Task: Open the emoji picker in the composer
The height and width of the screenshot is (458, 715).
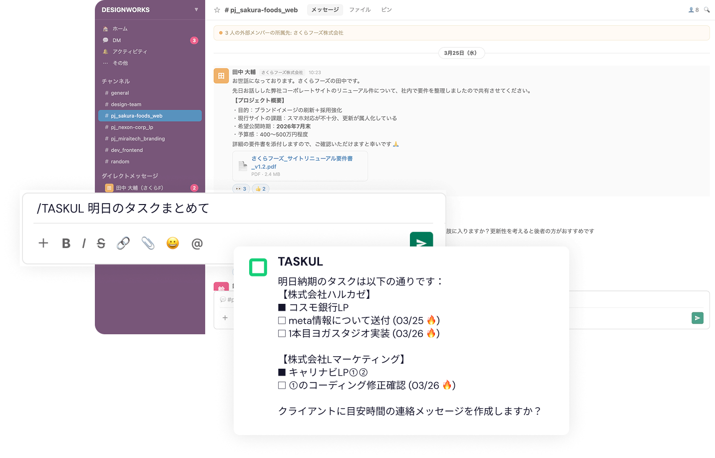Action: tap(173, 243)
